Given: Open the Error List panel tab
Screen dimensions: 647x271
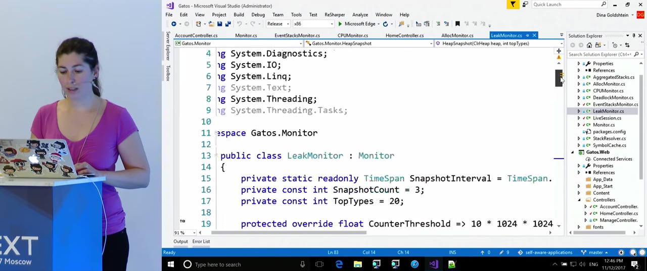Looking at the screenshot, I should pos(201,242).
